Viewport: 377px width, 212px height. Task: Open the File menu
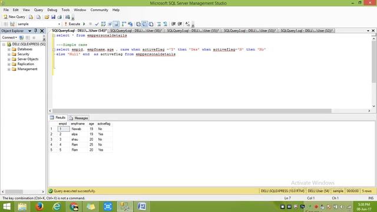tap(6, 10)
